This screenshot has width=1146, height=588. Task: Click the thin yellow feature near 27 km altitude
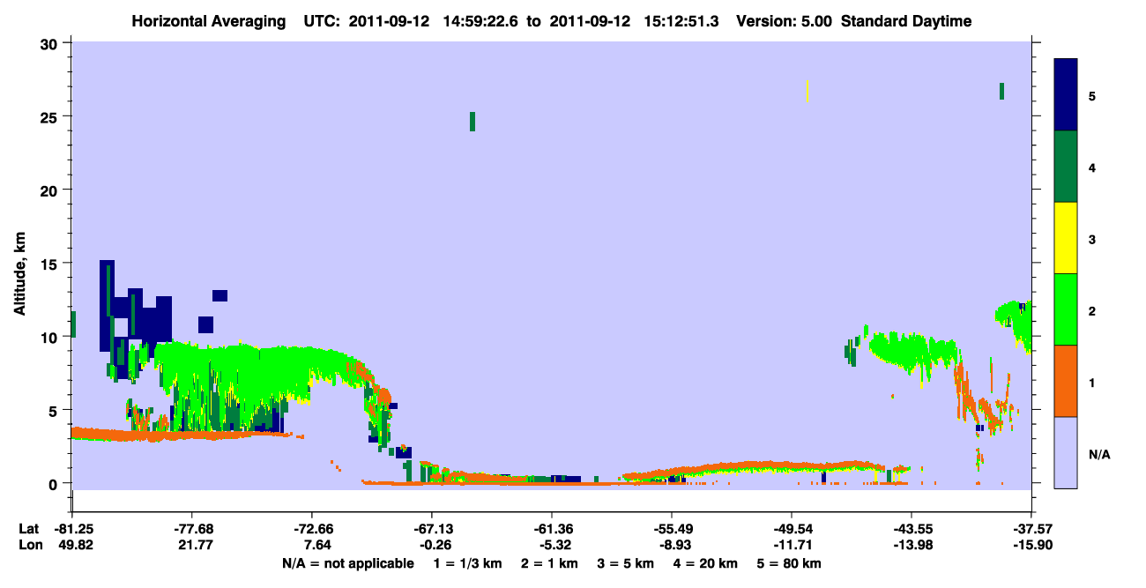(807, 91)
